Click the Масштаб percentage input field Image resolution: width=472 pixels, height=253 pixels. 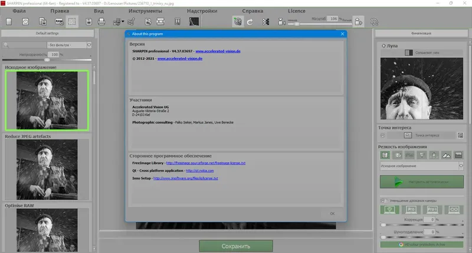pos(333,19)
